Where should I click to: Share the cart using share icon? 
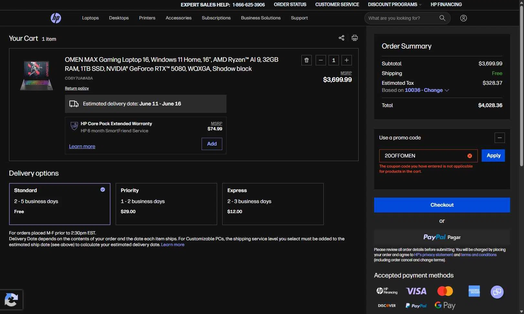click(x=341, y=38)
